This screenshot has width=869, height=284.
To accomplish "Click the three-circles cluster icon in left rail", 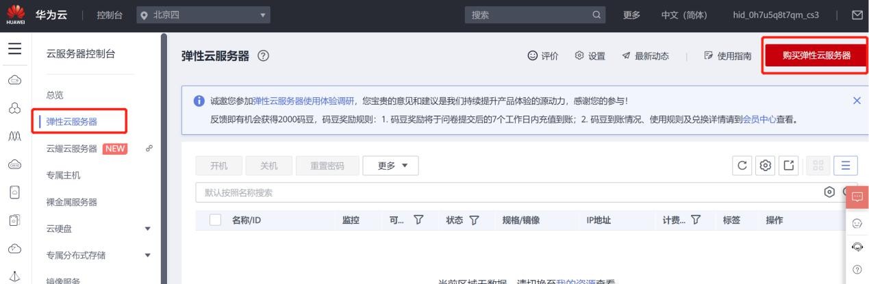I will pos(13,107).
